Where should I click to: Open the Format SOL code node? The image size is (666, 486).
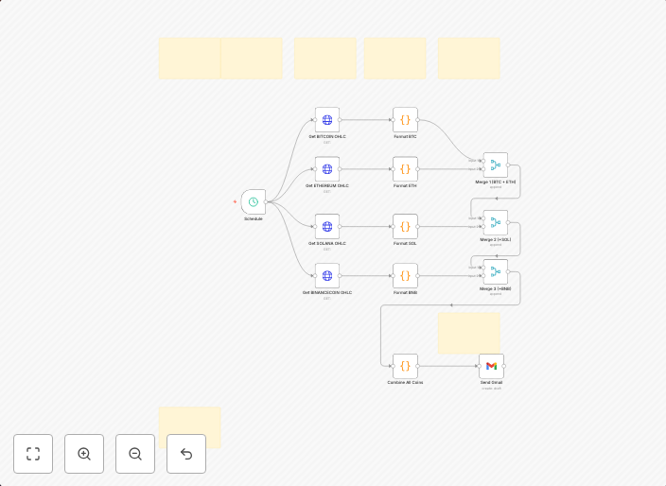coord(405,227)
